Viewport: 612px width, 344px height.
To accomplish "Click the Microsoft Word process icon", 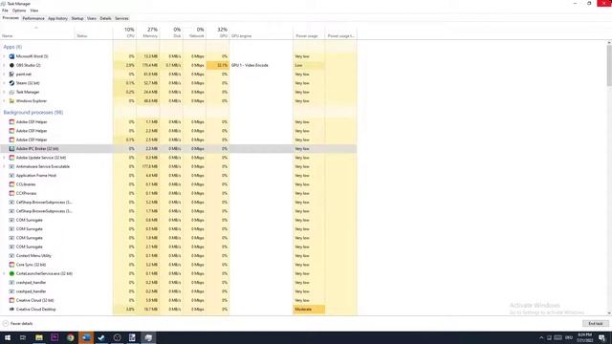I will coord(11,56).
